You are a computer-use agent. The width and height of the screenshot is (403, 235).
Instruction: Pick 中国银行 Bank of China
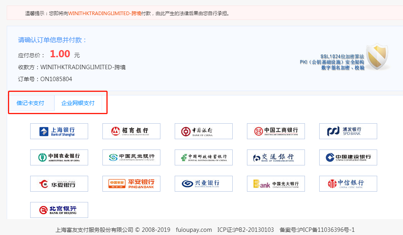204,131
